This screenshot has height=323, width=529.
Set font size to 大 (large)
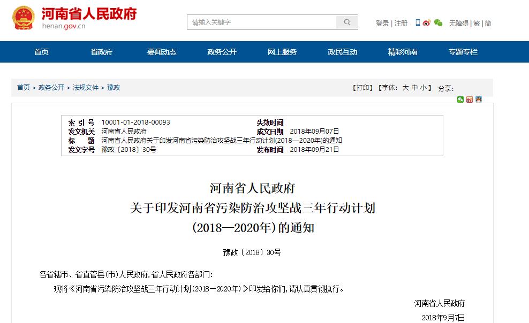click(x=406, y=88)
